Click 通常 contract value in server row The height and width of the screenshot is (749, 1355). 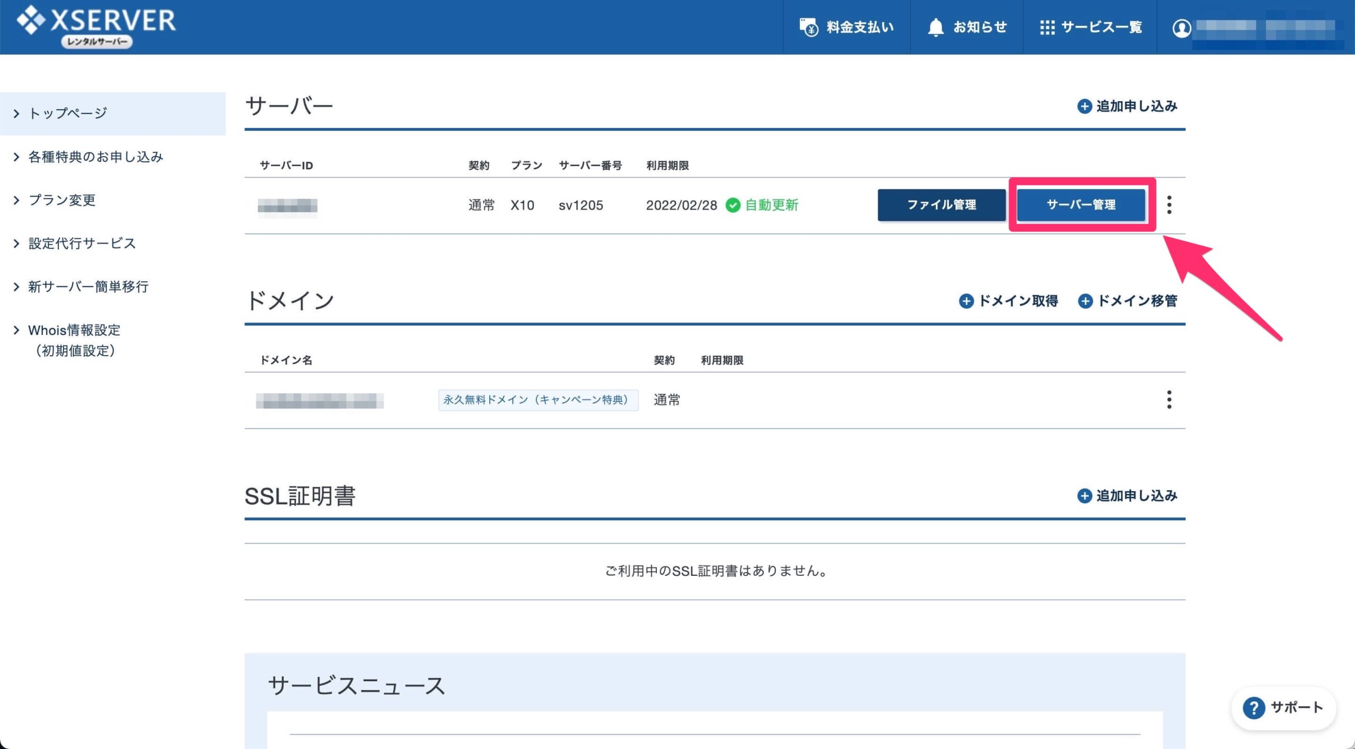click(481, 205)
